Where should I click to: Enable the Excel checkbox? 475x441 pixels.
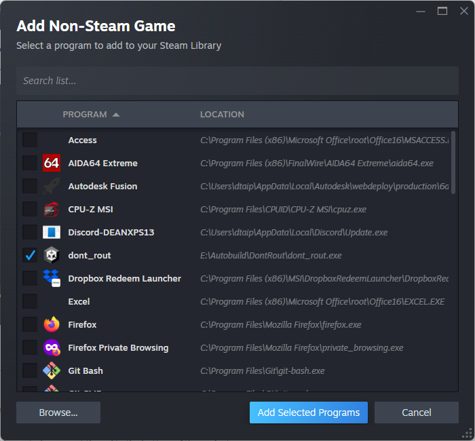click(x=30, y=301)
